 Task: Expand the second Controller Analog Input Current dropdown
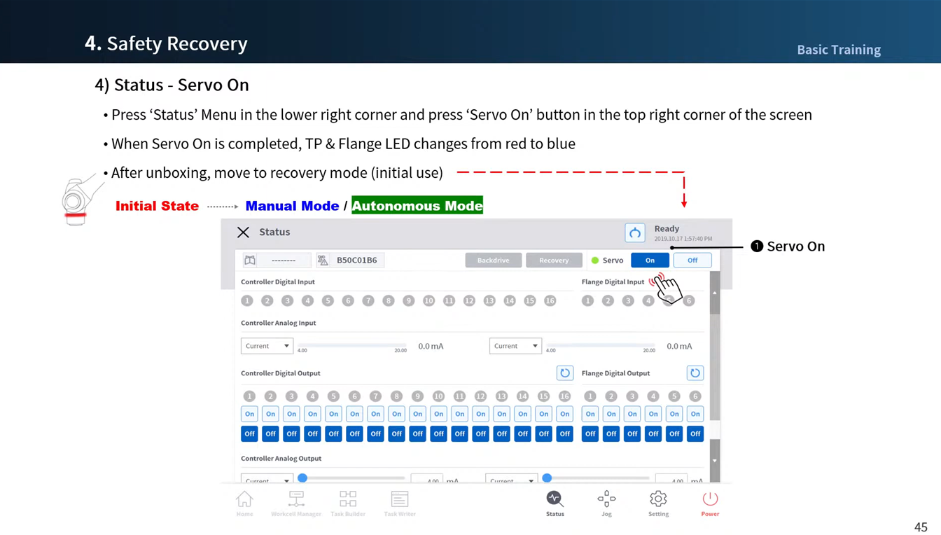pos(515,346)
